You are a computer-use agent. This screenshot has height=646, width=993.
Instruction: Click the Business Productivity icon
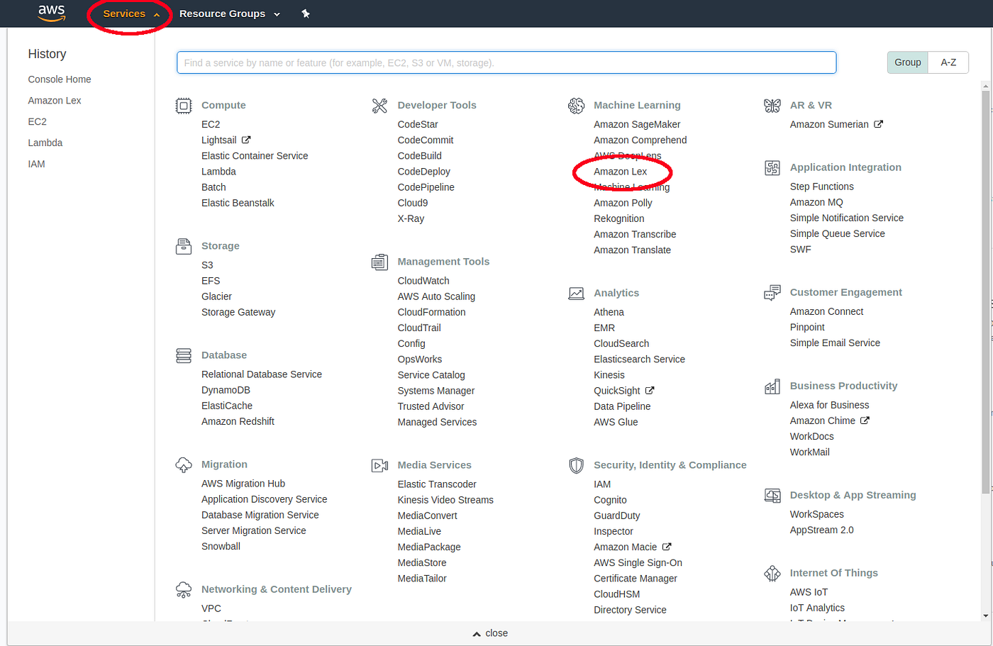coord(772,386)
